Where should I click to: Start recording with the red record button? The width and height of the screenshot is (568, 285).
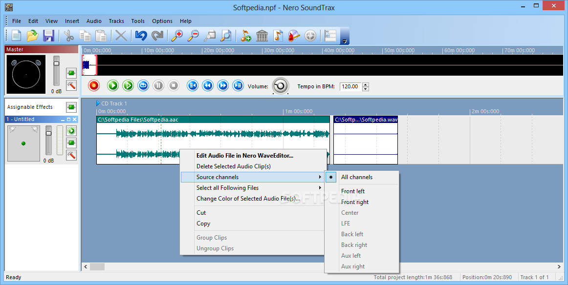[x=94, y=86]
